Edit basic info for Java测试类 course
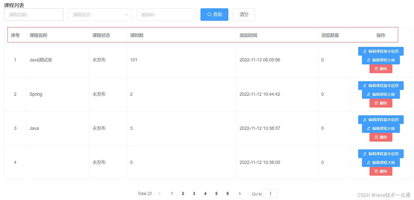The width and height of the screenshot is (414, 200). (381, 51)
